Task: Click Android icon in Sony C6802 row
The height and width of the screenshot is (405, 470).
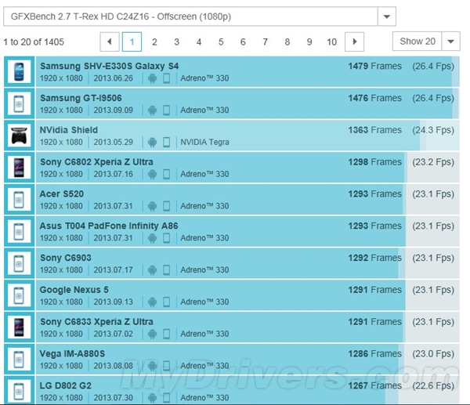Action: [152, 174]
